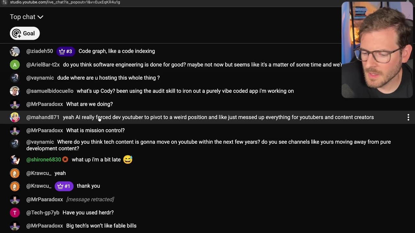Click the streamer webcam overlay

click(377, 50)
